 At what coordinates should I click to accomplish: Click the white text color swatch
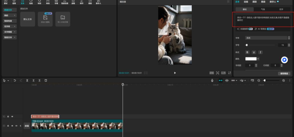251,59
